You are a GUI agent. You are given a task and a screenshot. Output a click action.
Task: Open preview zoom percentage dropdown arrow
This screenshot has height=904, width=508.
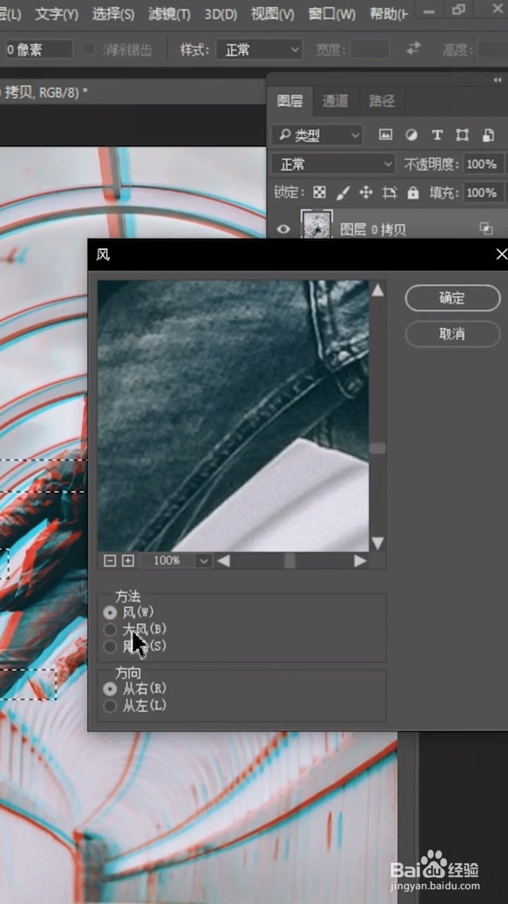coord(204,560)
